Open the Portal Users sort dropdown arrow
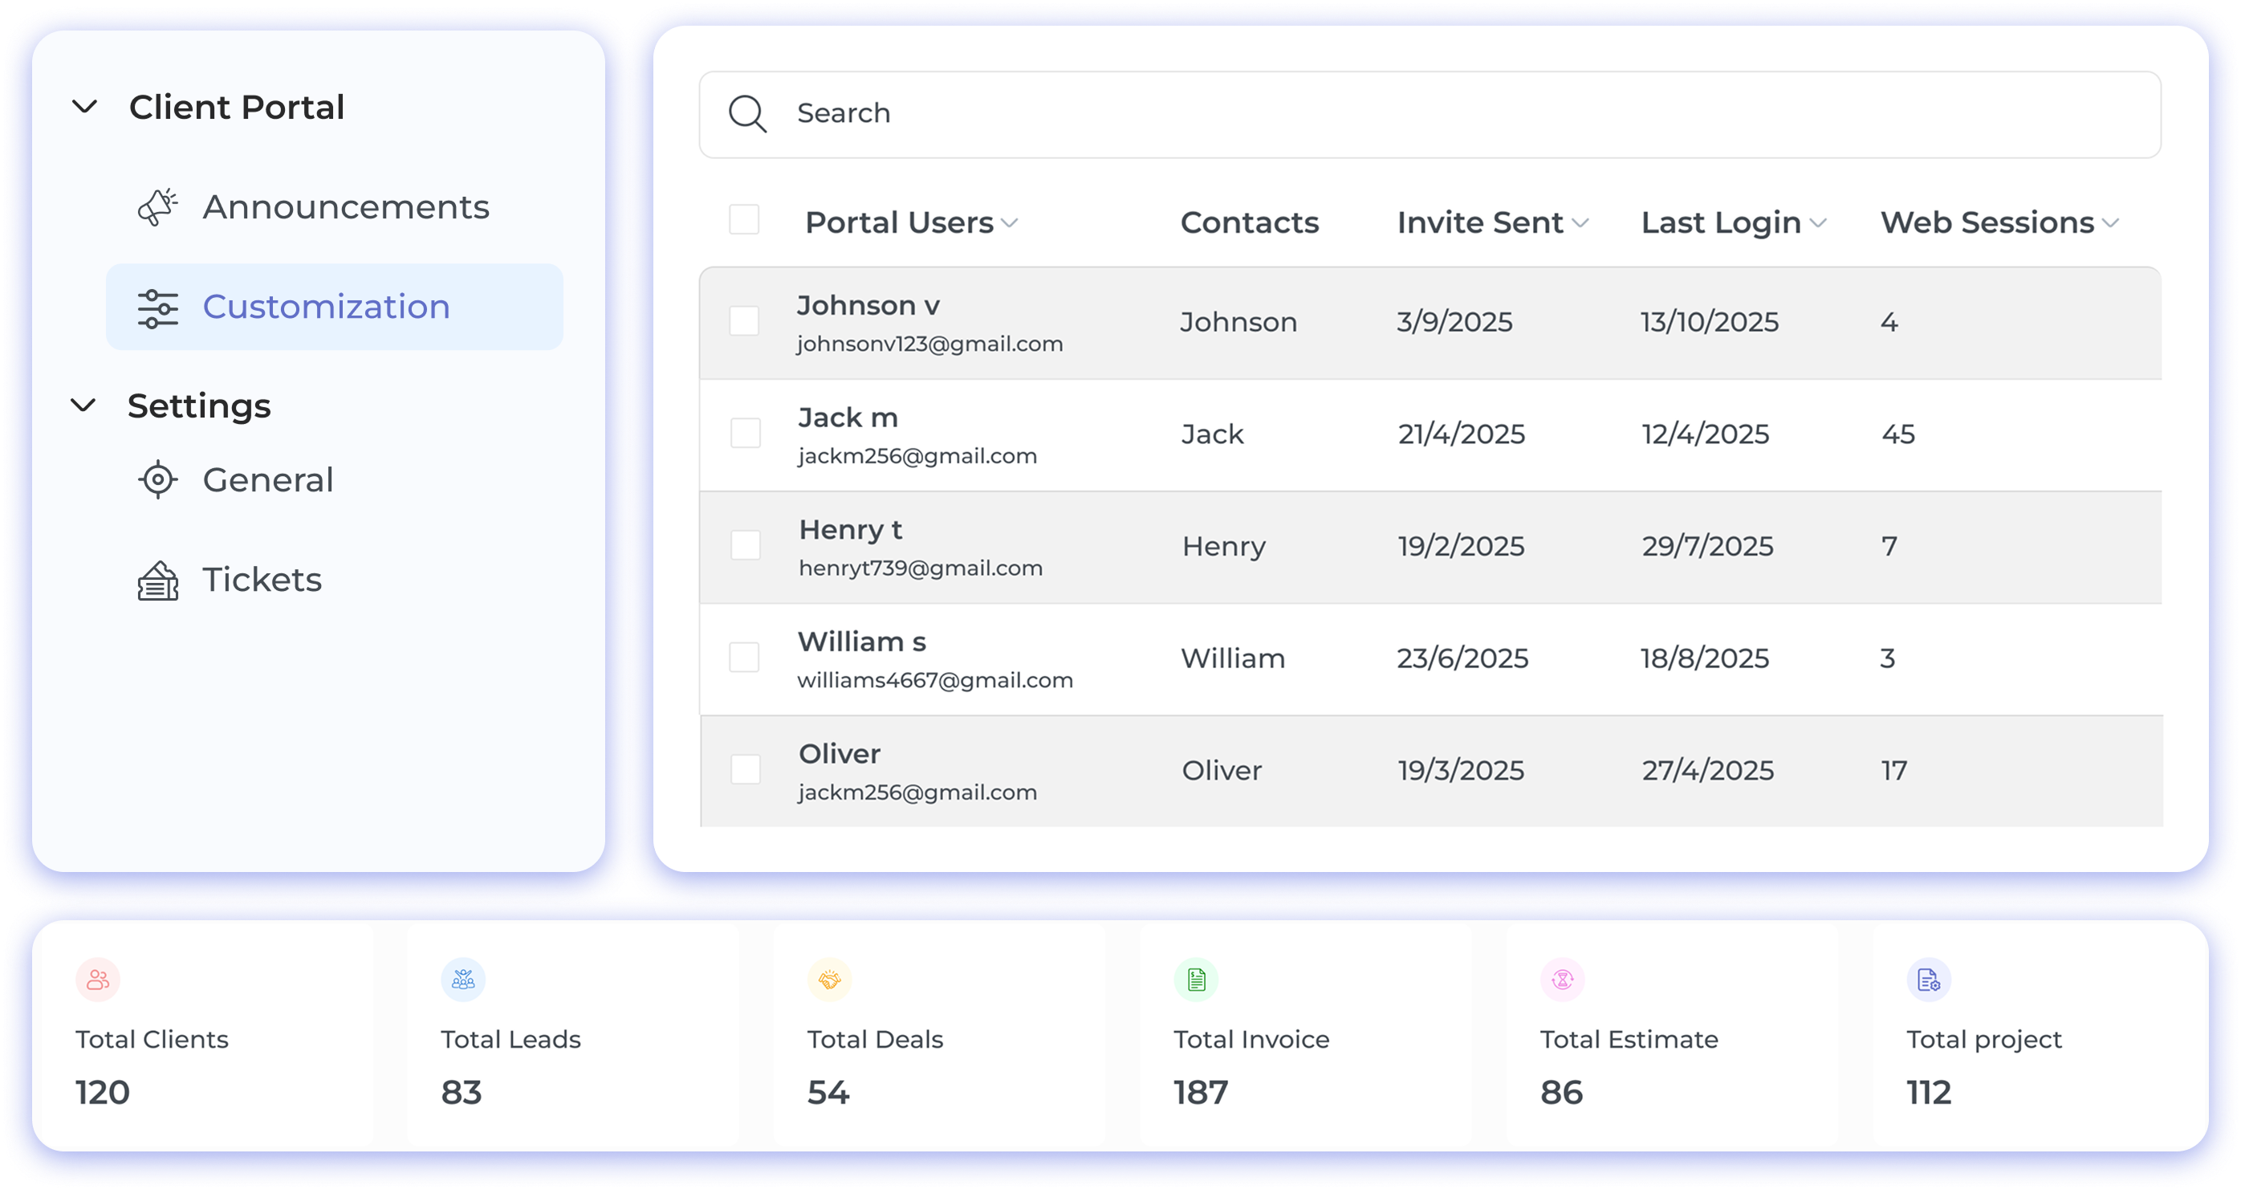The image size is (2241, 1190). (x=1009, y=224)
